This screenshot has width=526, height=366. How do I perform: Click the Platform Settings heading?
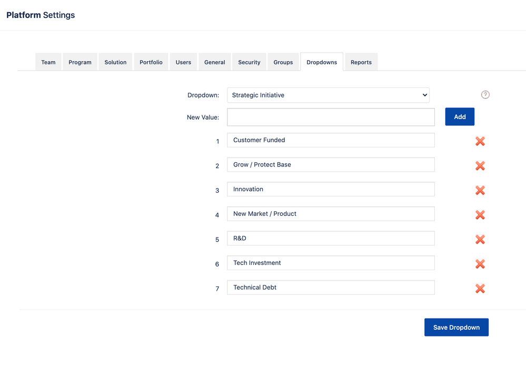41,15
